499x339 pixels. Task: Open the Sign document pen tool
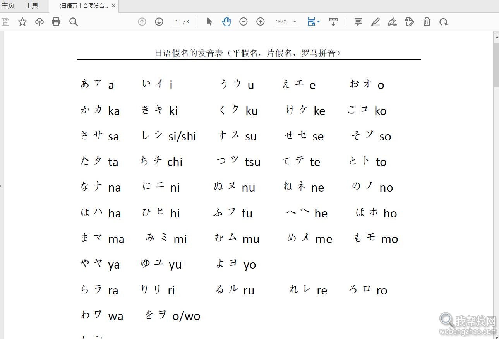[x=392, y=22]
